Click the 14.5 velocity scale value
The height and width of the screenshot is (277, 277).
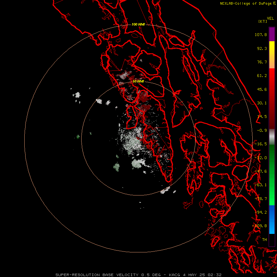tap(262, 117)
